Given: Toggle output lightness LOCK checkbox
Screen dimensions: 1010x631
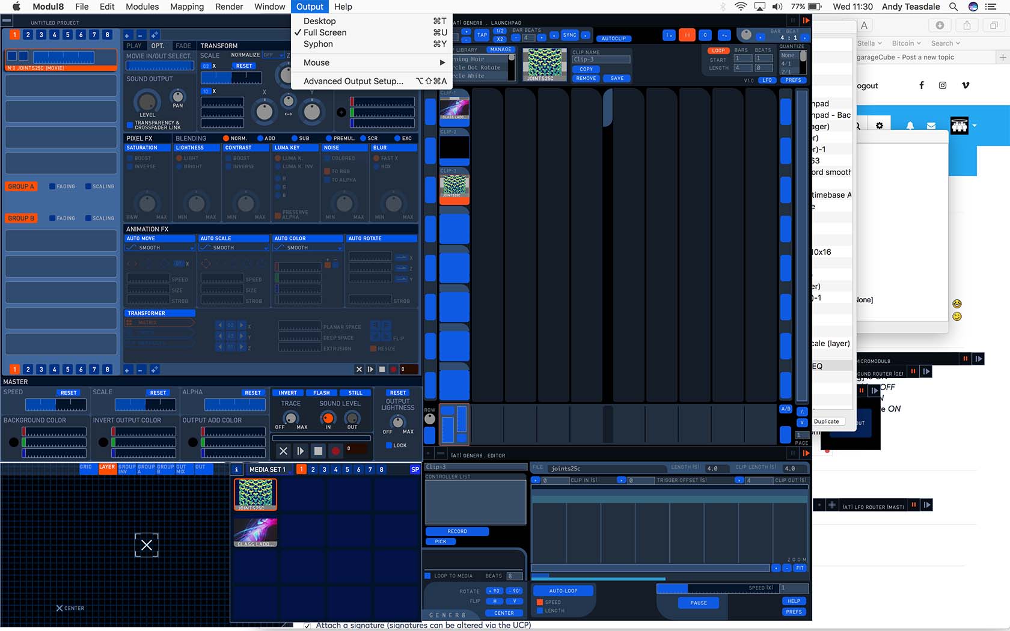Looking at the screenshot, I should [x=389, y=445].
